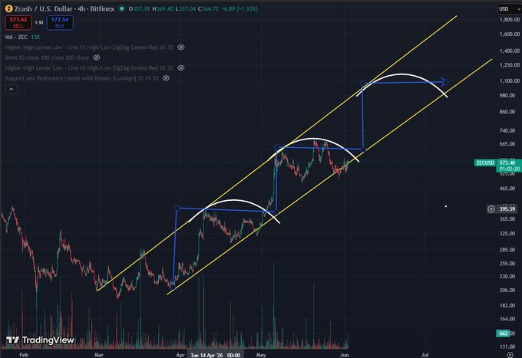The image size is (522, 358).
Task: Click the TradingView logo
Action: (x=40, y=340)
